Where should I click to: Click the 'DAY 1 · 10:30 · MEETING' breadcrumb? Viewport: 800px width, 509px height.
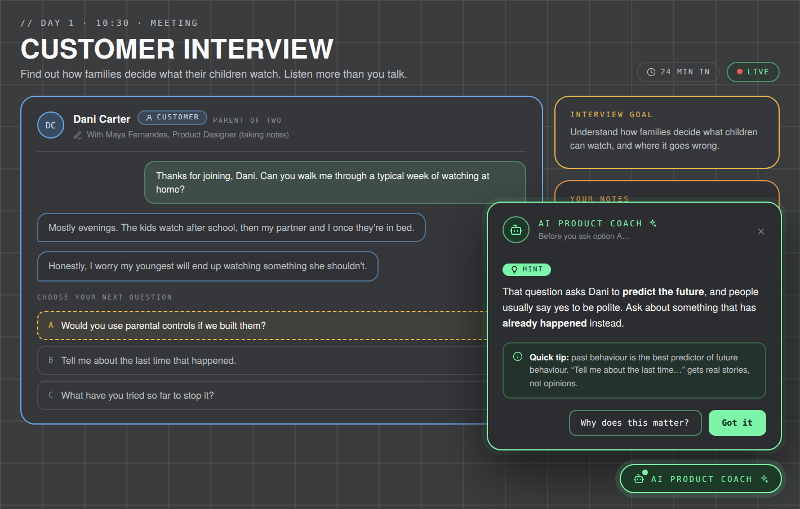click(x=109, y=23)
